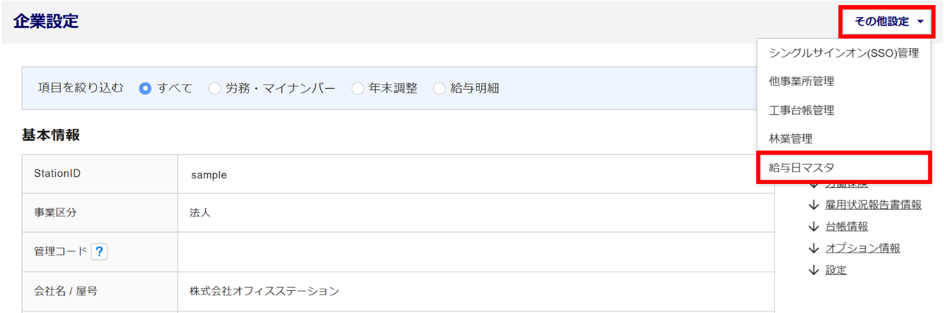Viewport: 944px width, 313px height.
Task: Go to the オプション情報 link
Action: click(x=863, y=248)
